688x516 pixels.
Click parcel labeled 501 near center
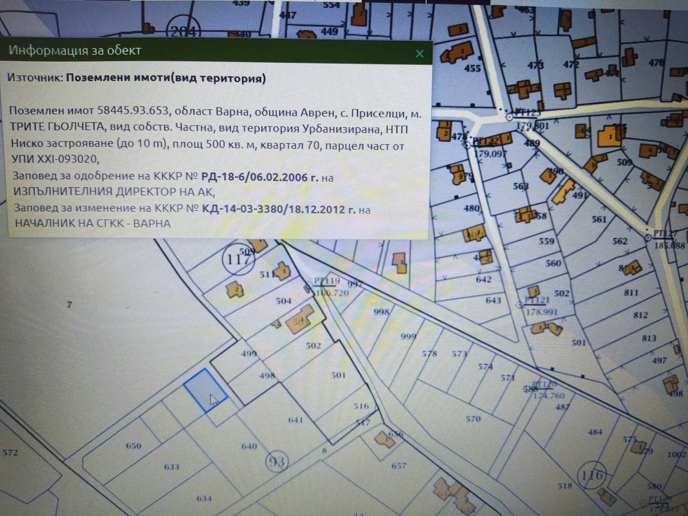[x=338, y=375]
